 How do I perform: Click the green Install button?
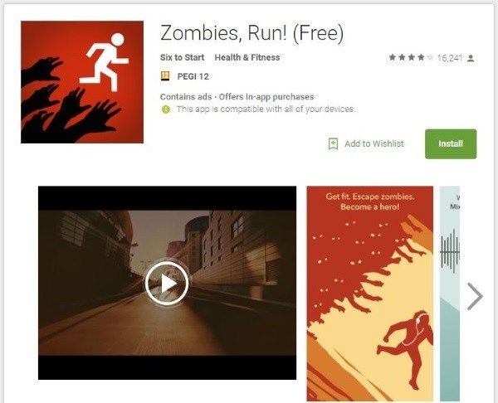(x=451, y=143)
